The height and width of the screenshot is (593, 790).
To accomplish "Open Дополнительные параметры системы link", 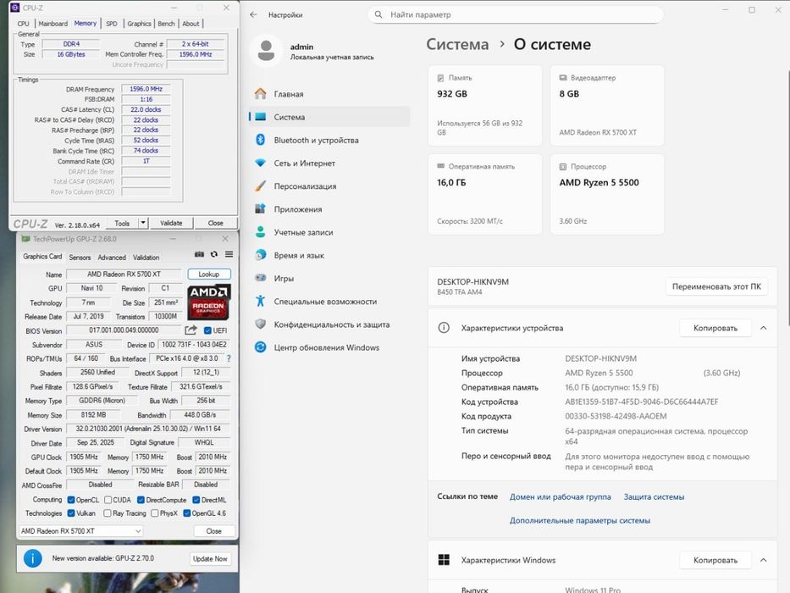I will (579, 520).
